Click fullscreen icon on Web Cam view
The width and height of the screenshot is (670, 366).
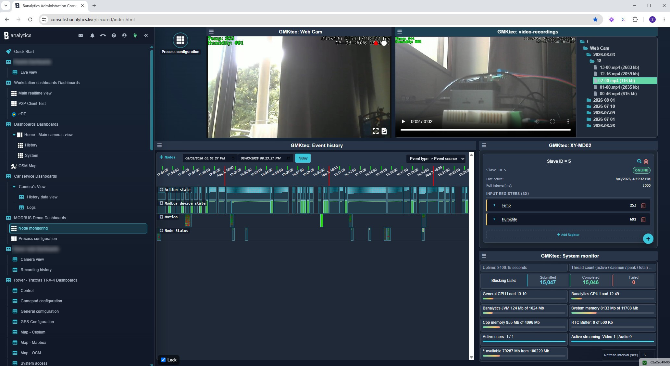pos(376,131)
